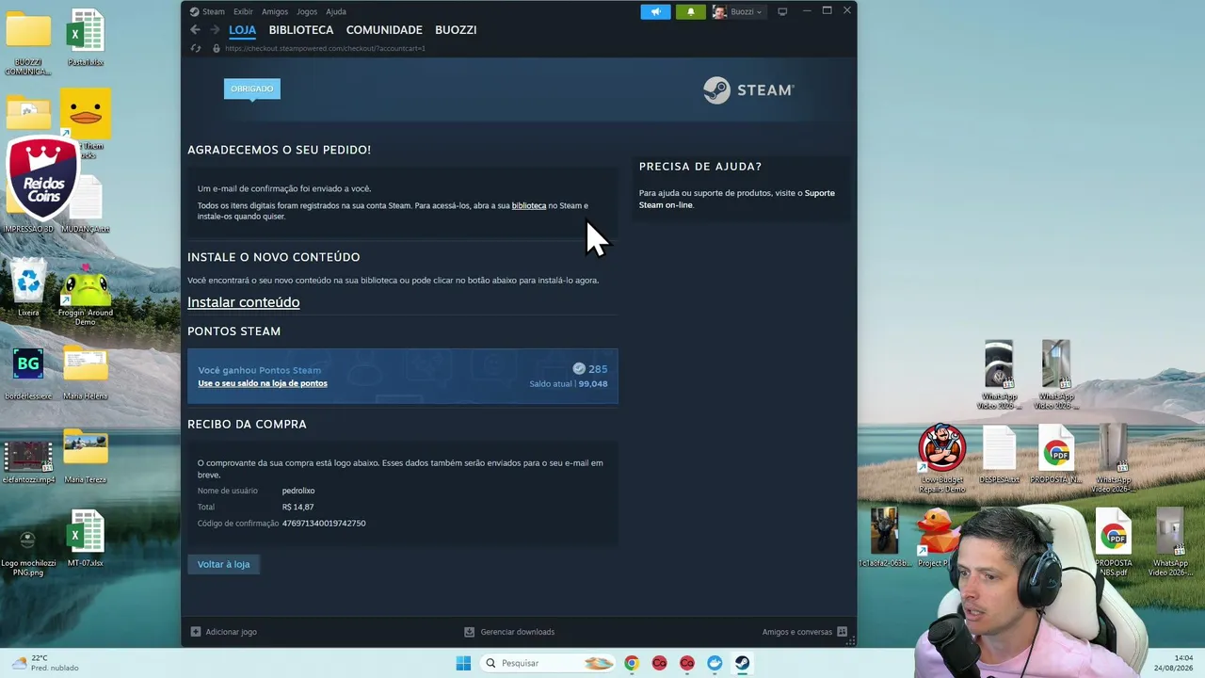Screen dimensions: 1205x678
Task: Switch to the COMUNIDADE tab
Action: 384,30
